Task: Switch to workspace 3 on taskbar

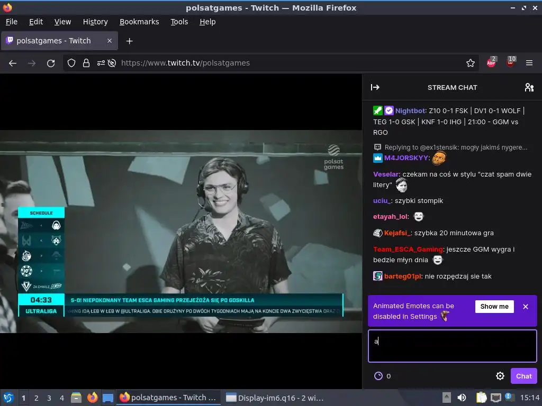Action: (x=49, y=398)
